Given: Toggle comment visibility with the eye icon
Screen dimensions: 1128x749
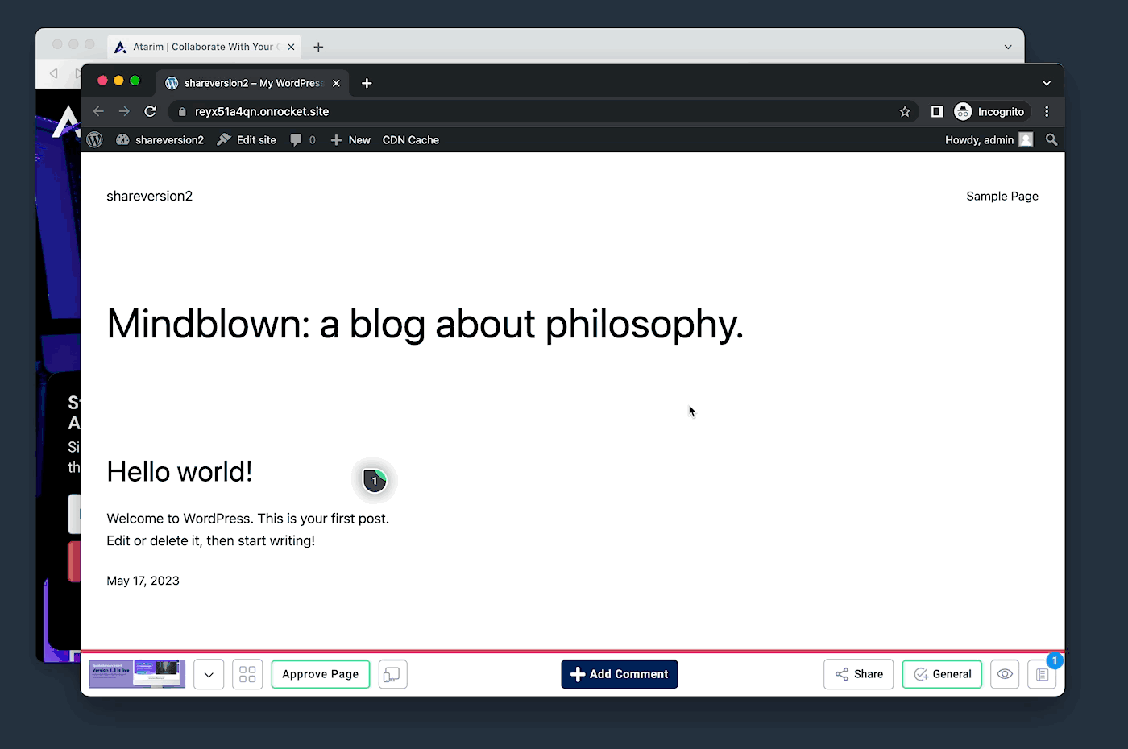Looking at the screenshot, I should (1005, 674).
